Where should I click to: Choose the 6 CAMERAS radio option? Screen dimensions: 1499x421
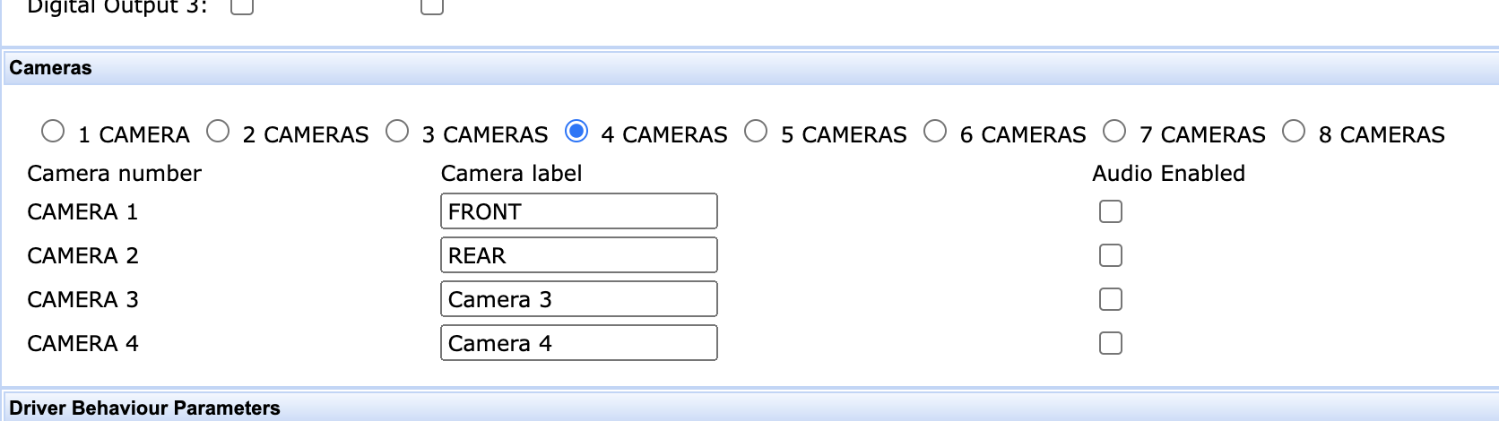(935, 132)
